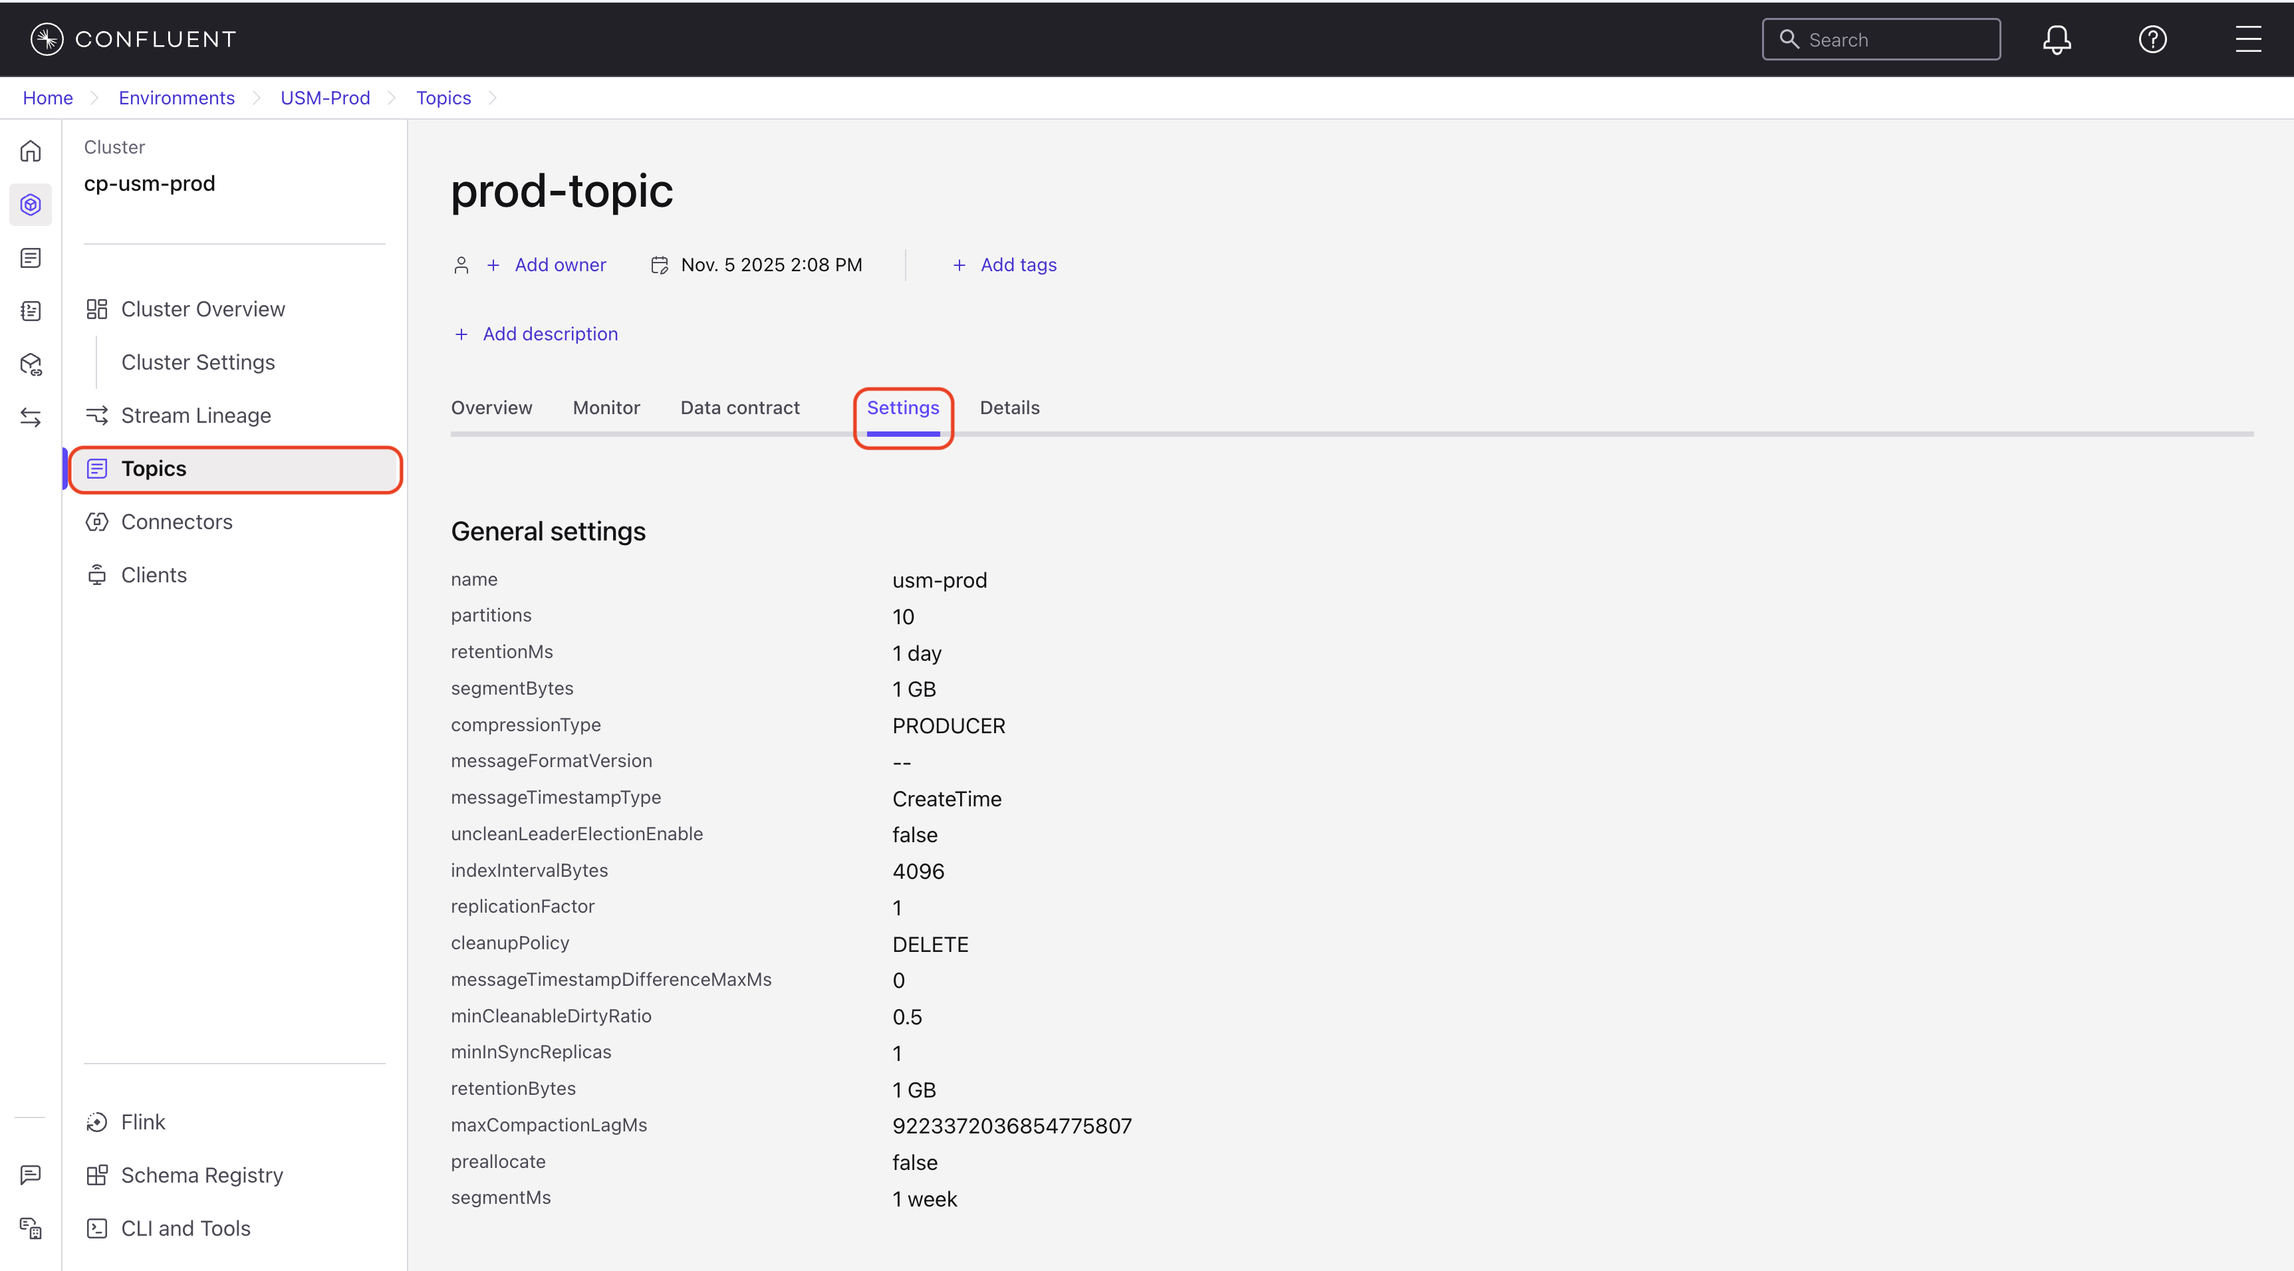Switch to the Data contract tab
This screenshot has width=2294, height=1271.
[x=739, y=407]
